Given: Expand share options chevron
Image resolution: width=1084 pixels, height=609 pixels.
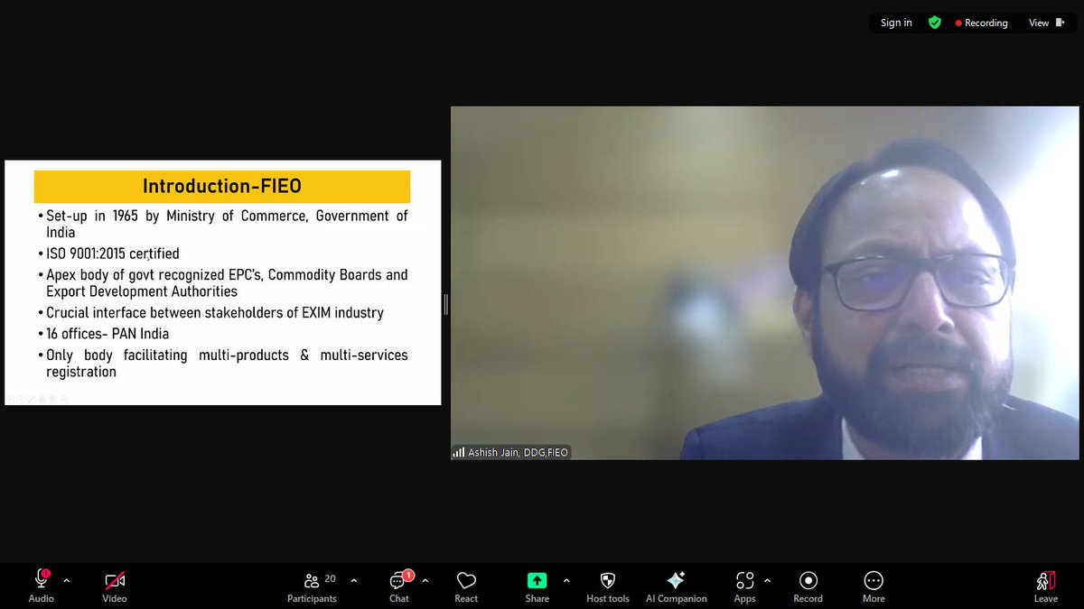Looking at the screenshot, I should pyautogui.click(x=566, y=580).
